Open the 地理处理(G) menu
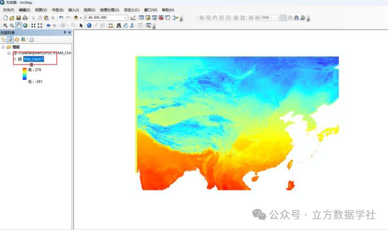The image size is (388, 230). coord(110,10)
